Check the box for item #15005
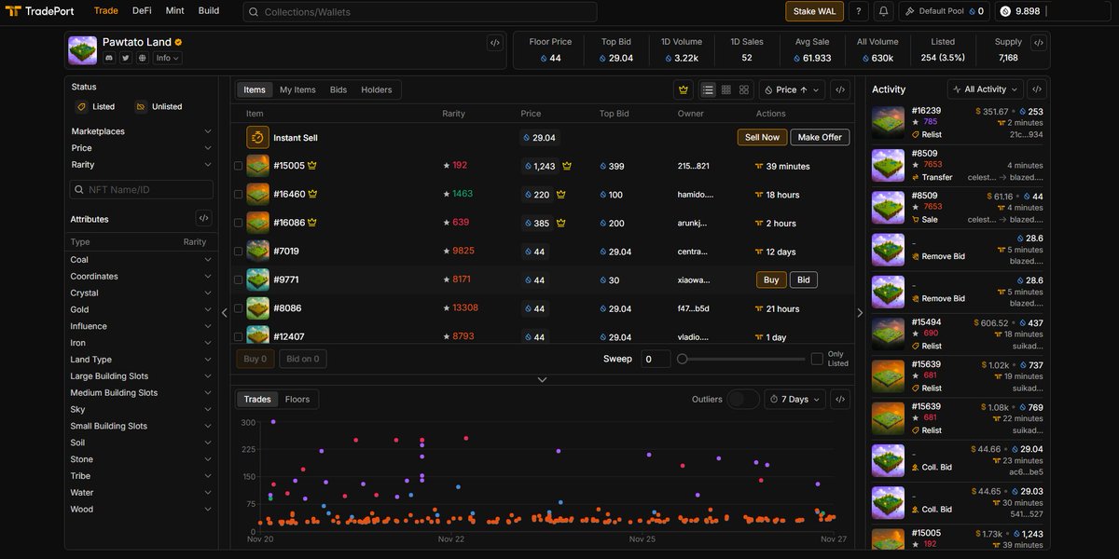 coord(239,166)
